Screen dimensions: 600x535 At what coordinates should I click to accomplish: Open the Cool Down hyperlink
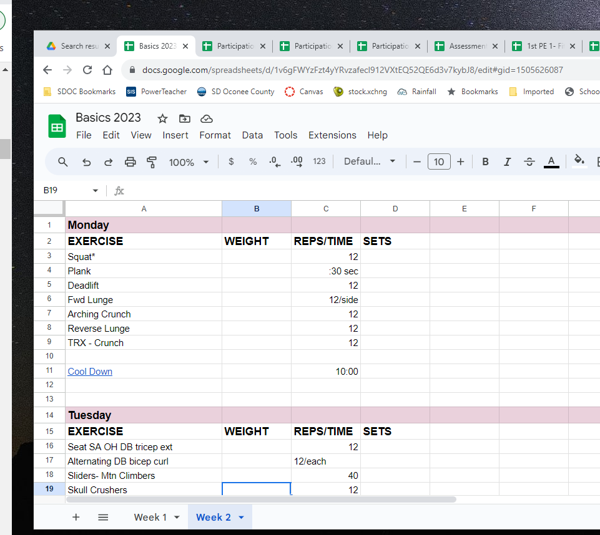(x=90, y=372)
